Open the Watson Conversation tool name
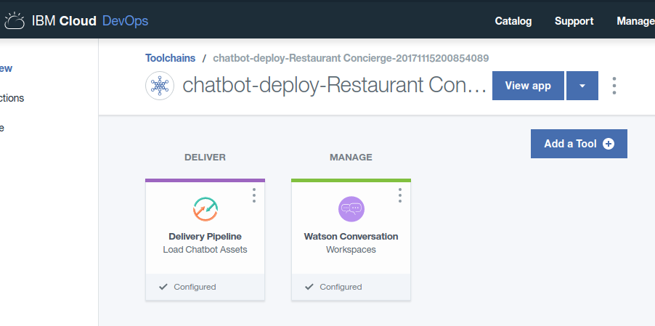 (x=351, y=236)
